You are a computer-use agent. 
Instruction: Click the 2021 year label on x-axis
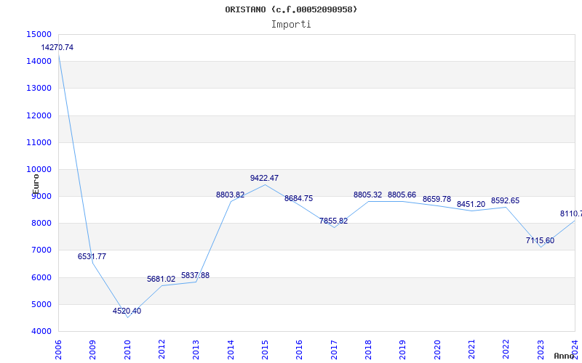pos(471,349)
